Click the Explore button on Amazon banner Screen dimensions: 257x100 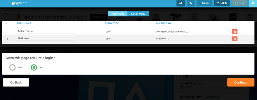[99, 17]
